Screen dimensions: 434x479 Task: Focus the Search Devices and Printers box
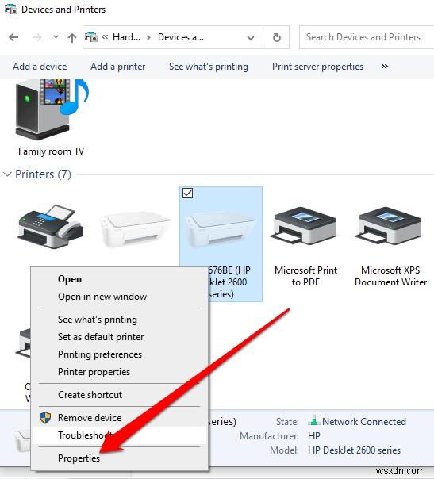tap(367, 37)
